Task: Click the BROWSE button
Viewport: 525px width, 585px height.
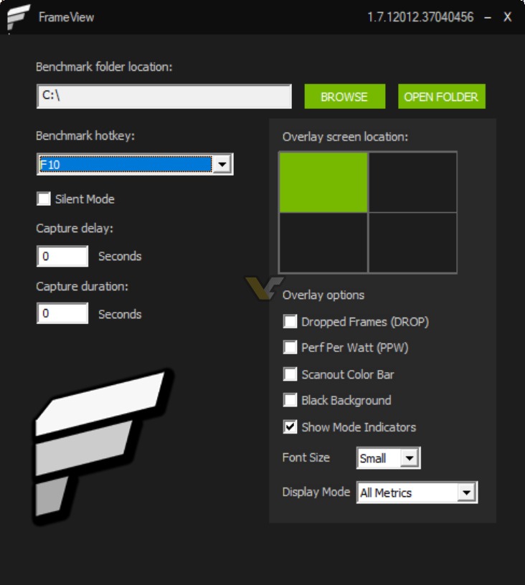Action: 344,97
